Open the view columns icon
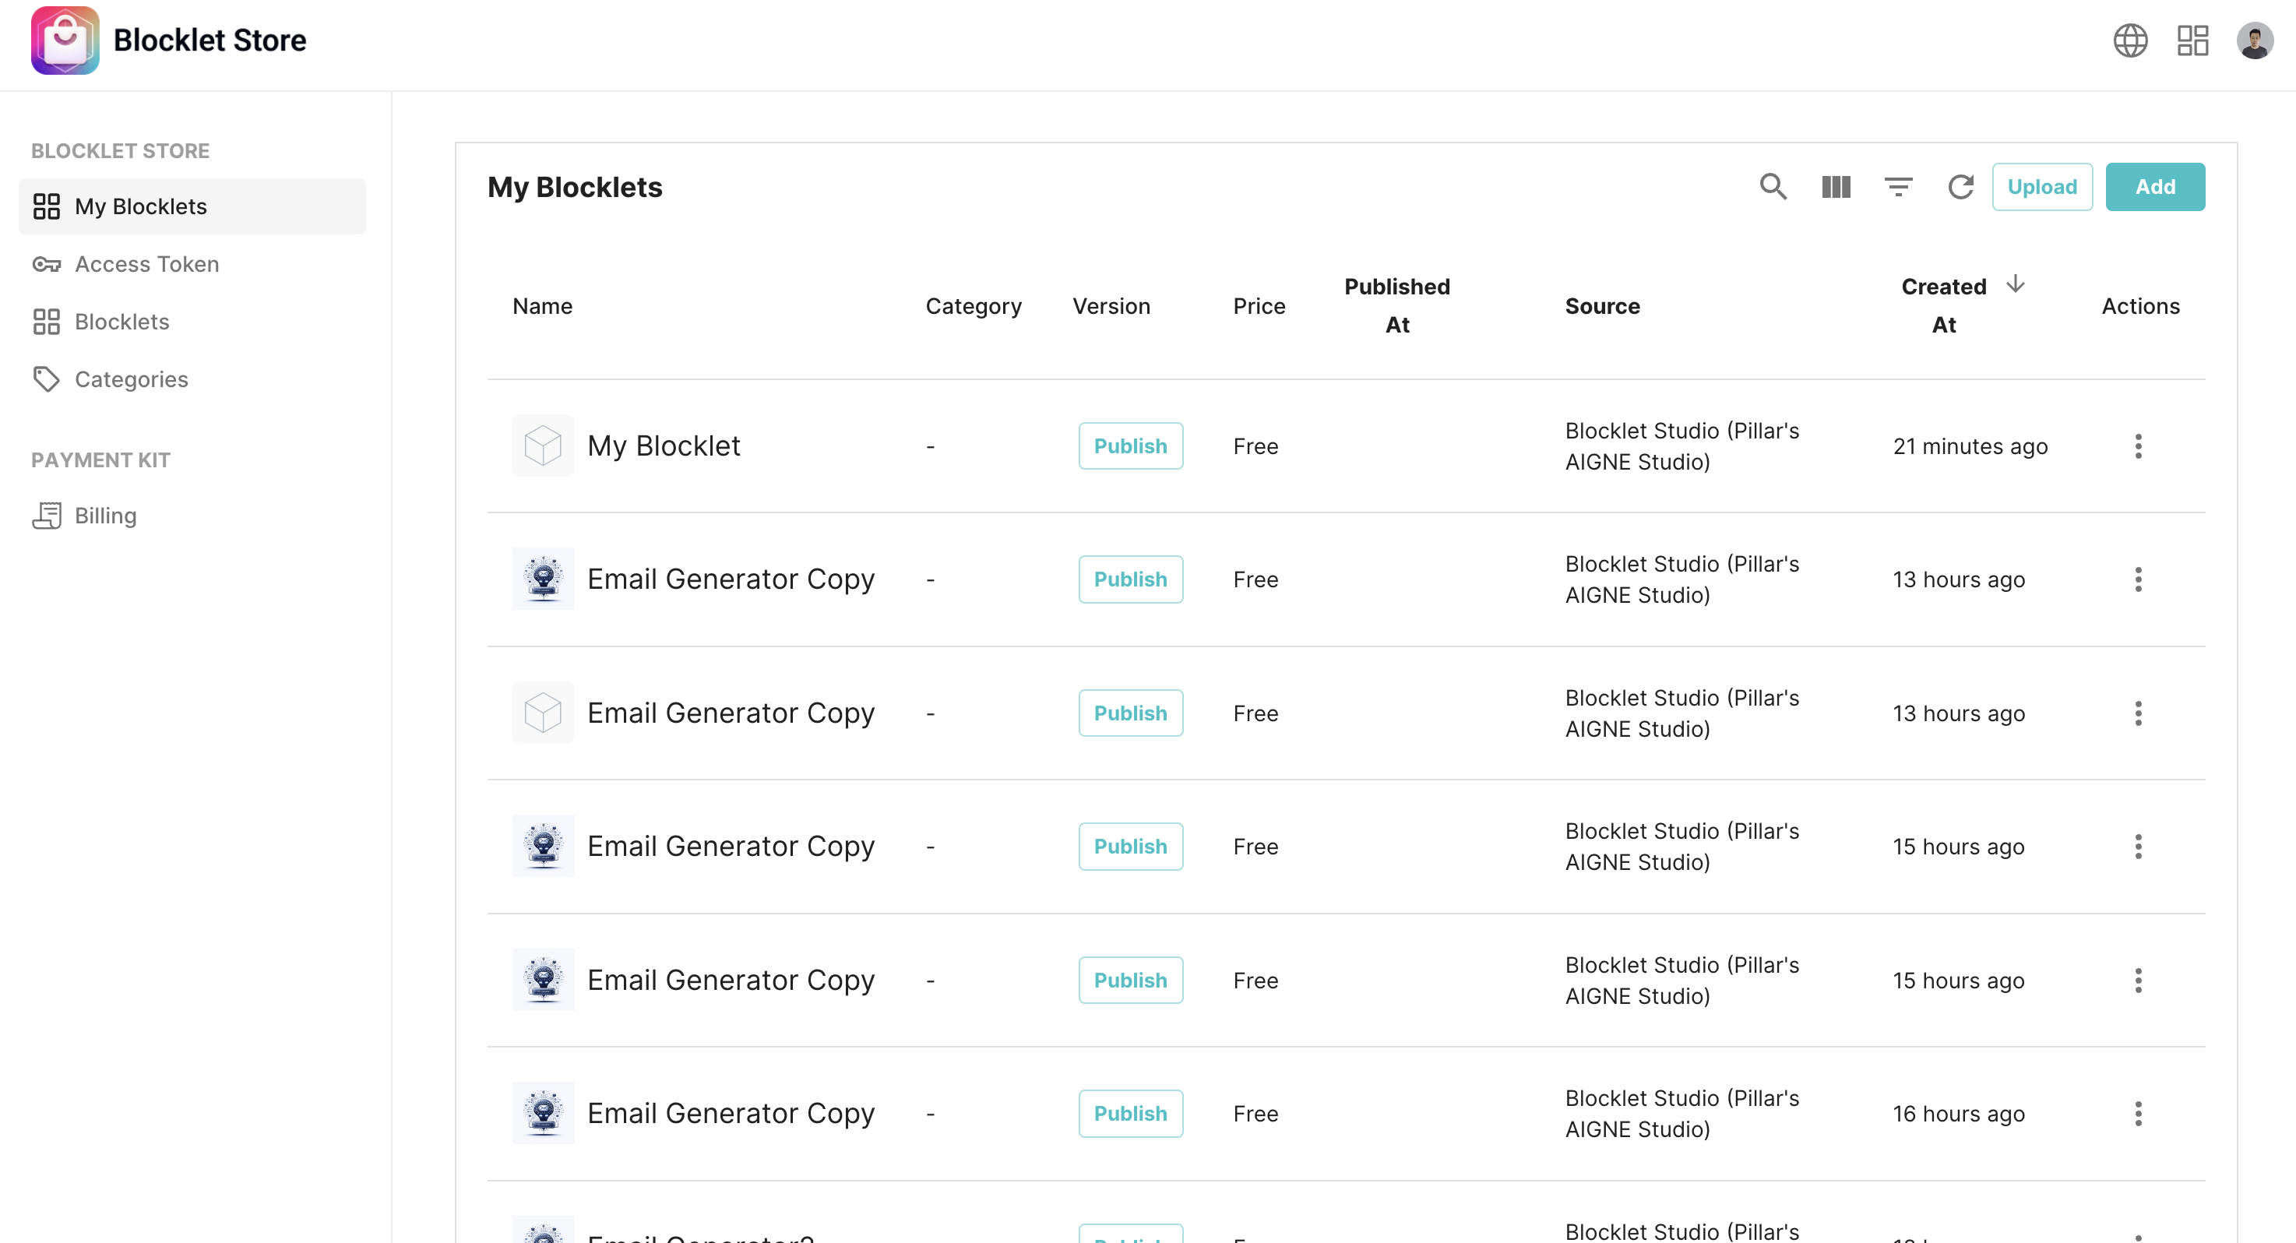The width and height of the screenshot is (2296, 1243). (1836, 187)
